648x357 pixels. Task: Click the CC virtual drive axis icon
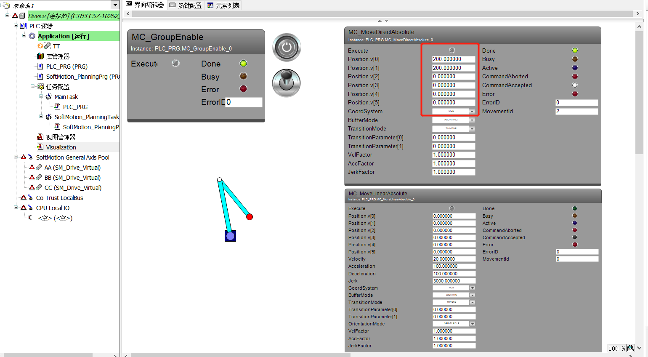(39, 188)
